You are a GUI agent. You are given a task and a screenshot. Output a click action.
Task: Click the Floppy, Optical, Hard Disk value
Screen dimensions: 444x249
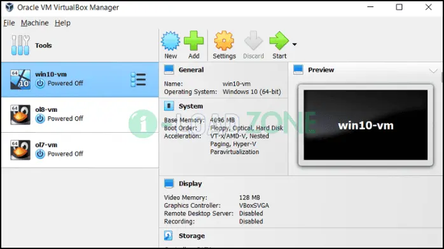247,128
